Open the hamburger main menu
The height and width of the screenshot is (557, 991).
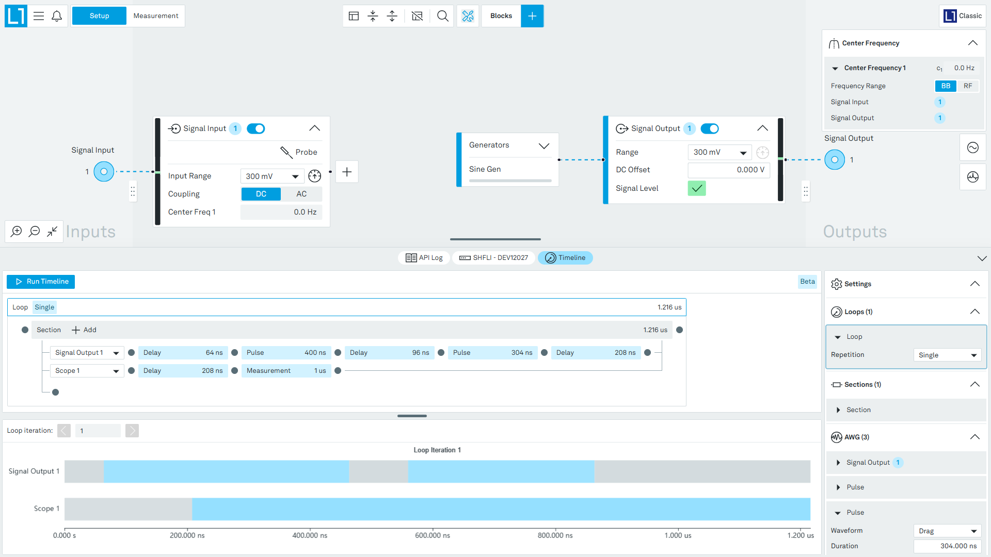coord(39,16)
